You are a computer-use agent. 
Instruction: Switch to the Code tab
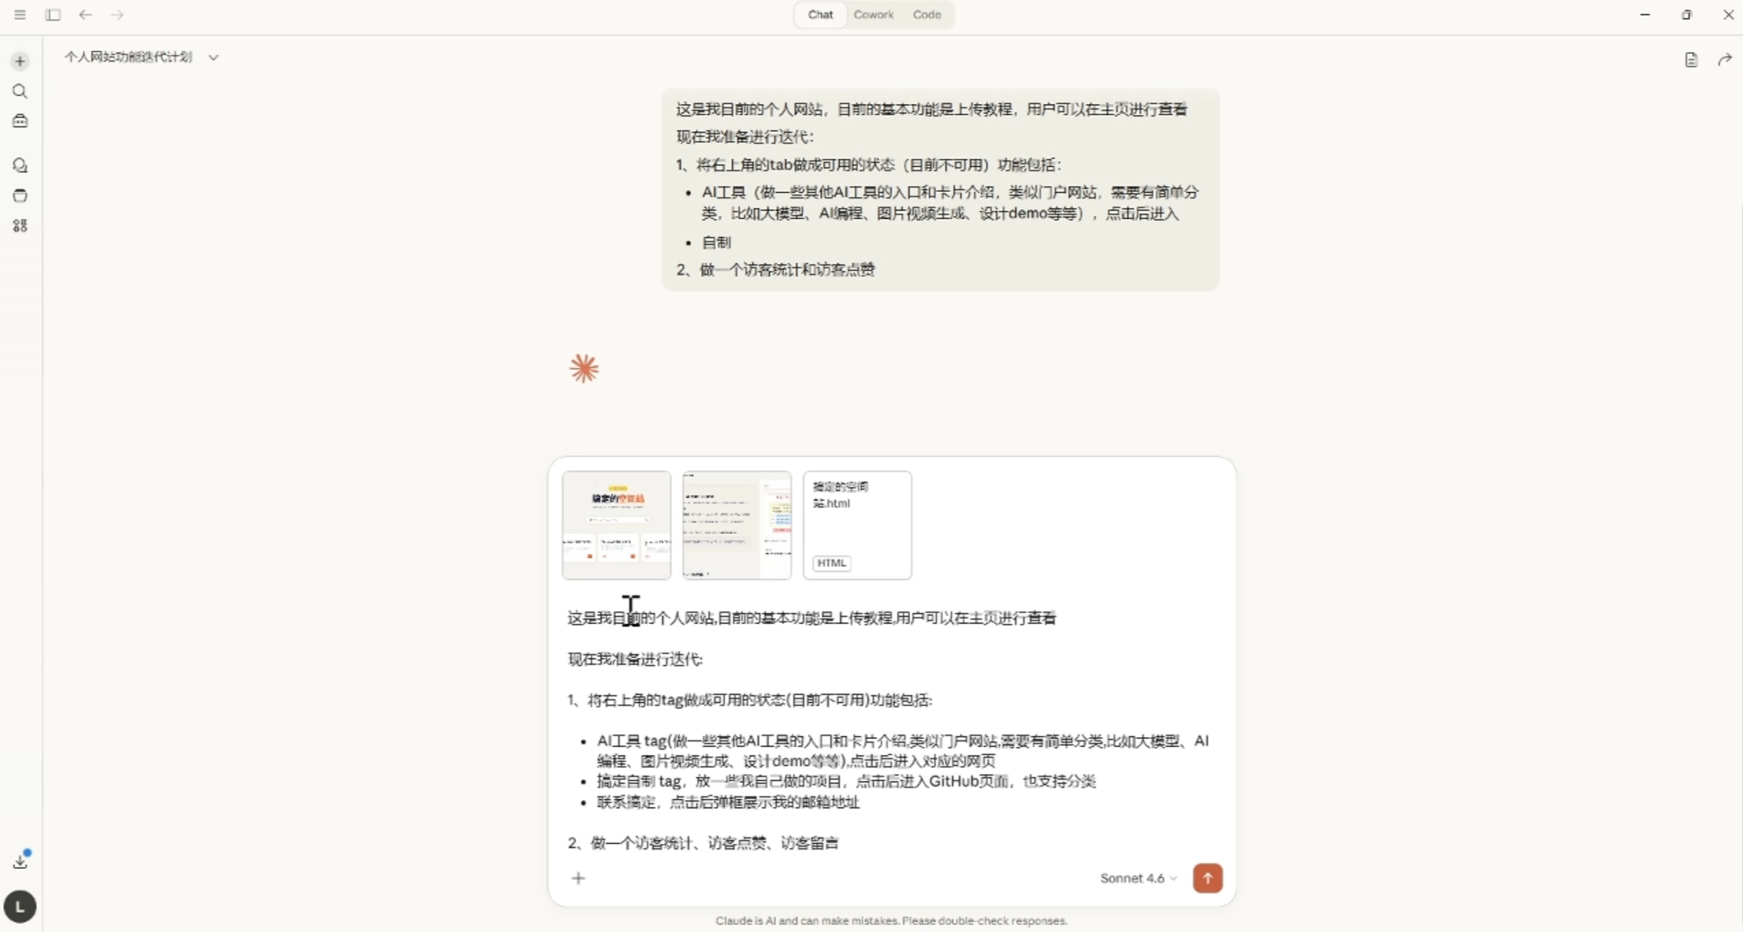point(926,15)
